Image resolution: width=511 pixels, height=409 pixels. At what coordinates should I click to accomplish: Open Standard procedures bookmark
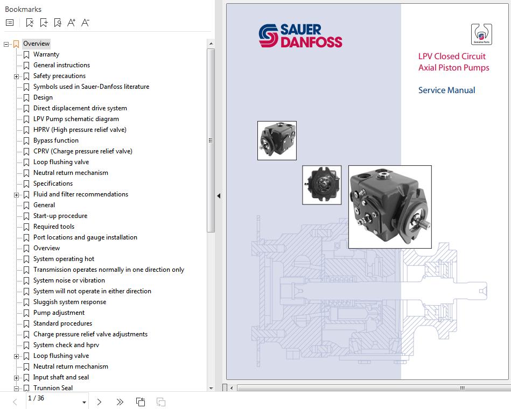point(62,323)
